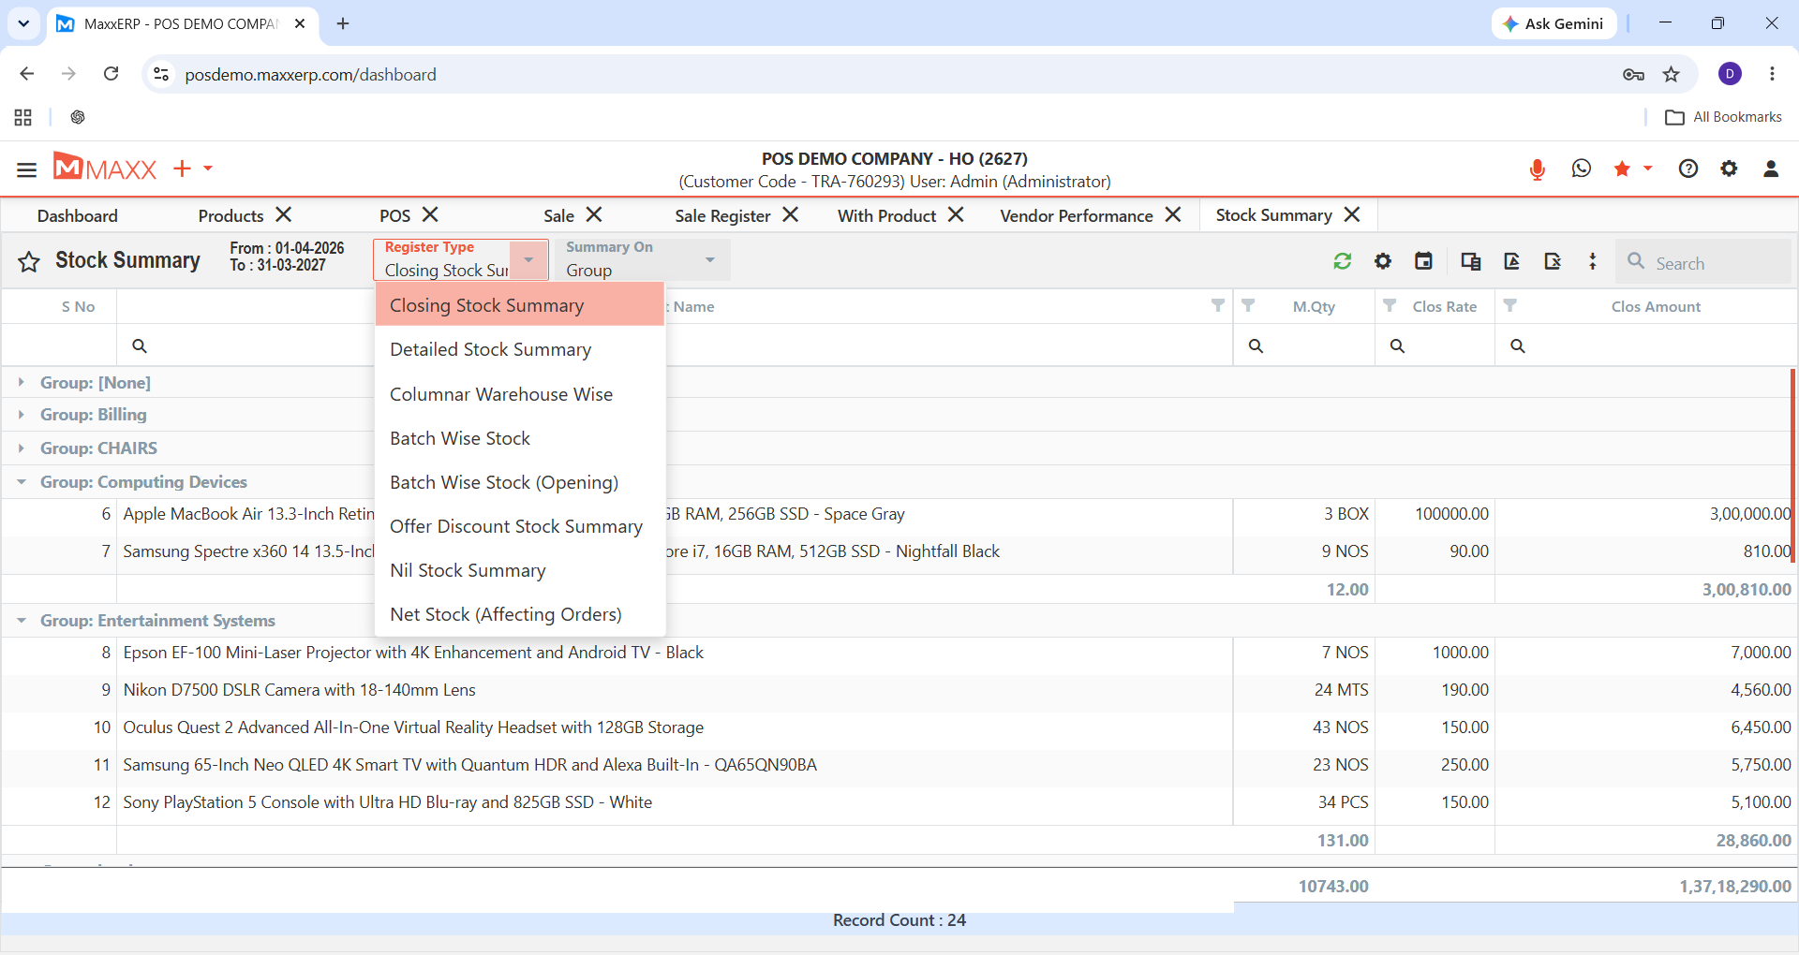Screen dimensions: 1799x955
Task: Select Closing Stock Summary option
Action: 520,305
